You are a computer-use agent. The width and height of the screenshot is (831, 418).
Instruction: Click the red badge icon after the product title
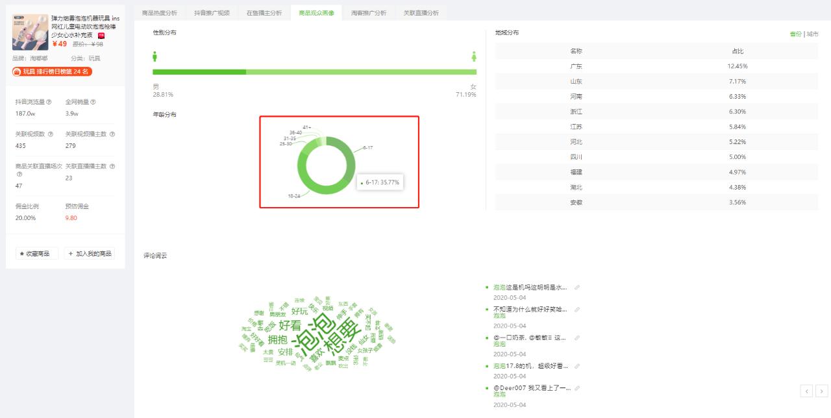click(101, 37)
